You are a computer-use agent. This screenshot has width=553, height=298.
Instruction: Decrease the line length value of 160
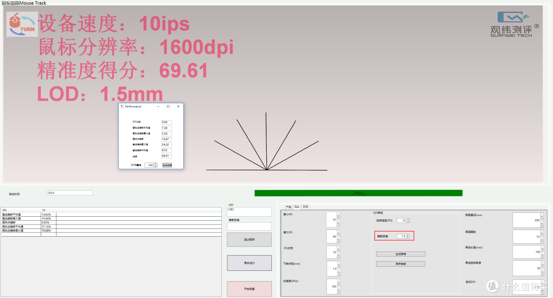pyautogui.click(x=542, y=256)
